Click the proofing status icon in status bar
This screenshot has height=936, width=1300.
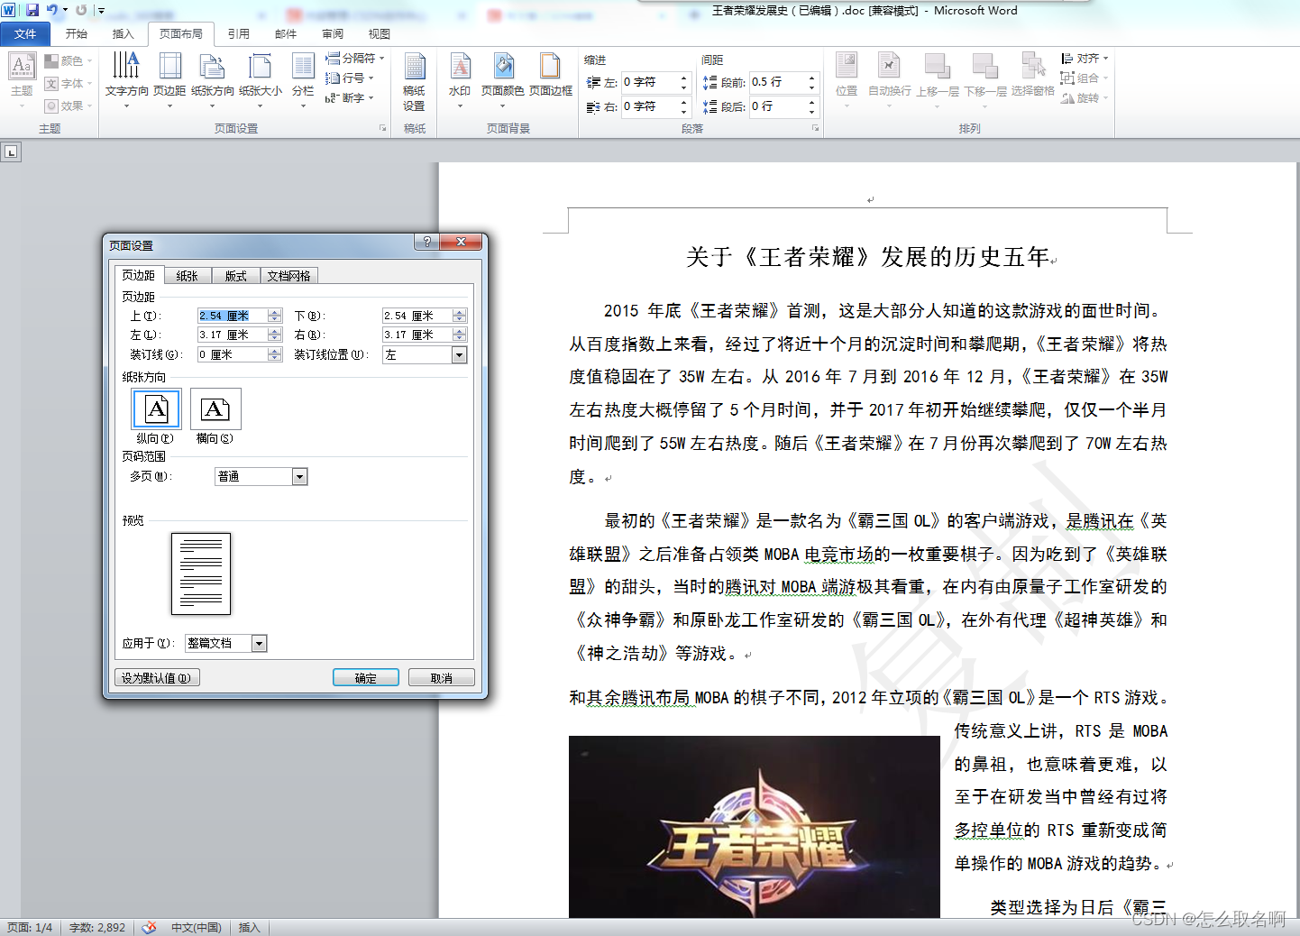tap(150, 927)
